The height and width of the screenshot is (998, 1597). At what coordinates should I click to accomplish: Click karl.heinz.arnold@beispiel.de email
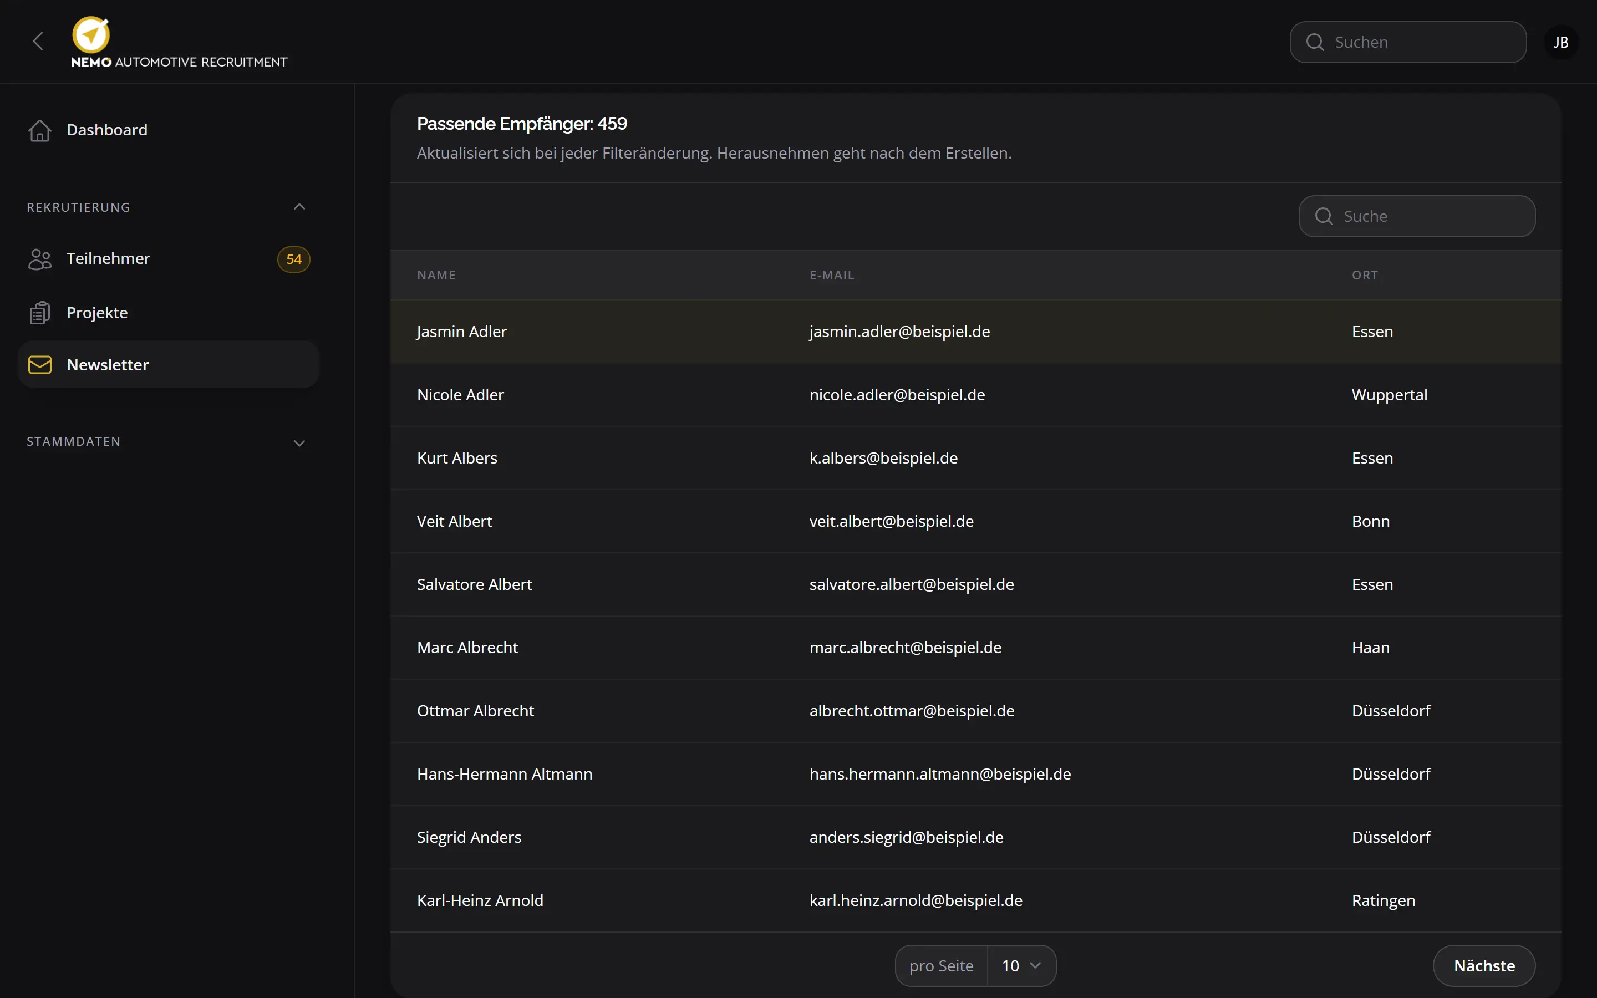point(916,901)
